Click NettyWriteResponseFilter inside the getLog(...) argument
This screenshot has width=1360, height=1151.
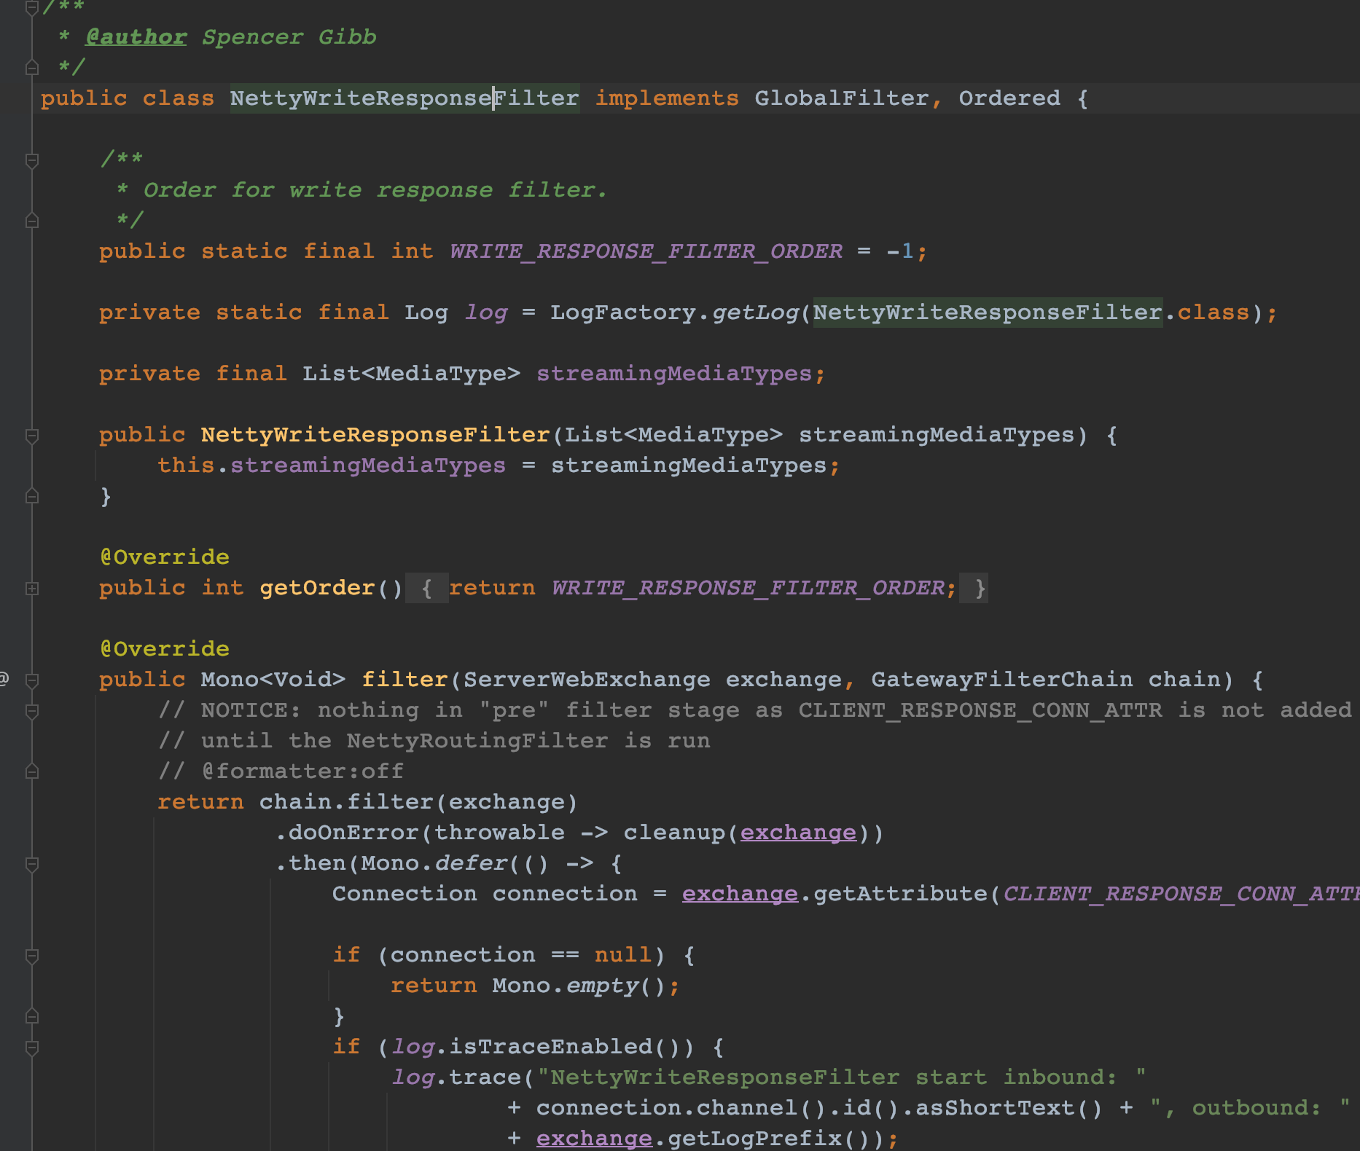(988, 313)
